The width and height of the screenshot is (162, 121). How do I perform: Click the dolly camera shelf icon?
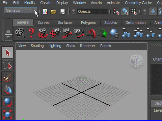pos(67,33)
